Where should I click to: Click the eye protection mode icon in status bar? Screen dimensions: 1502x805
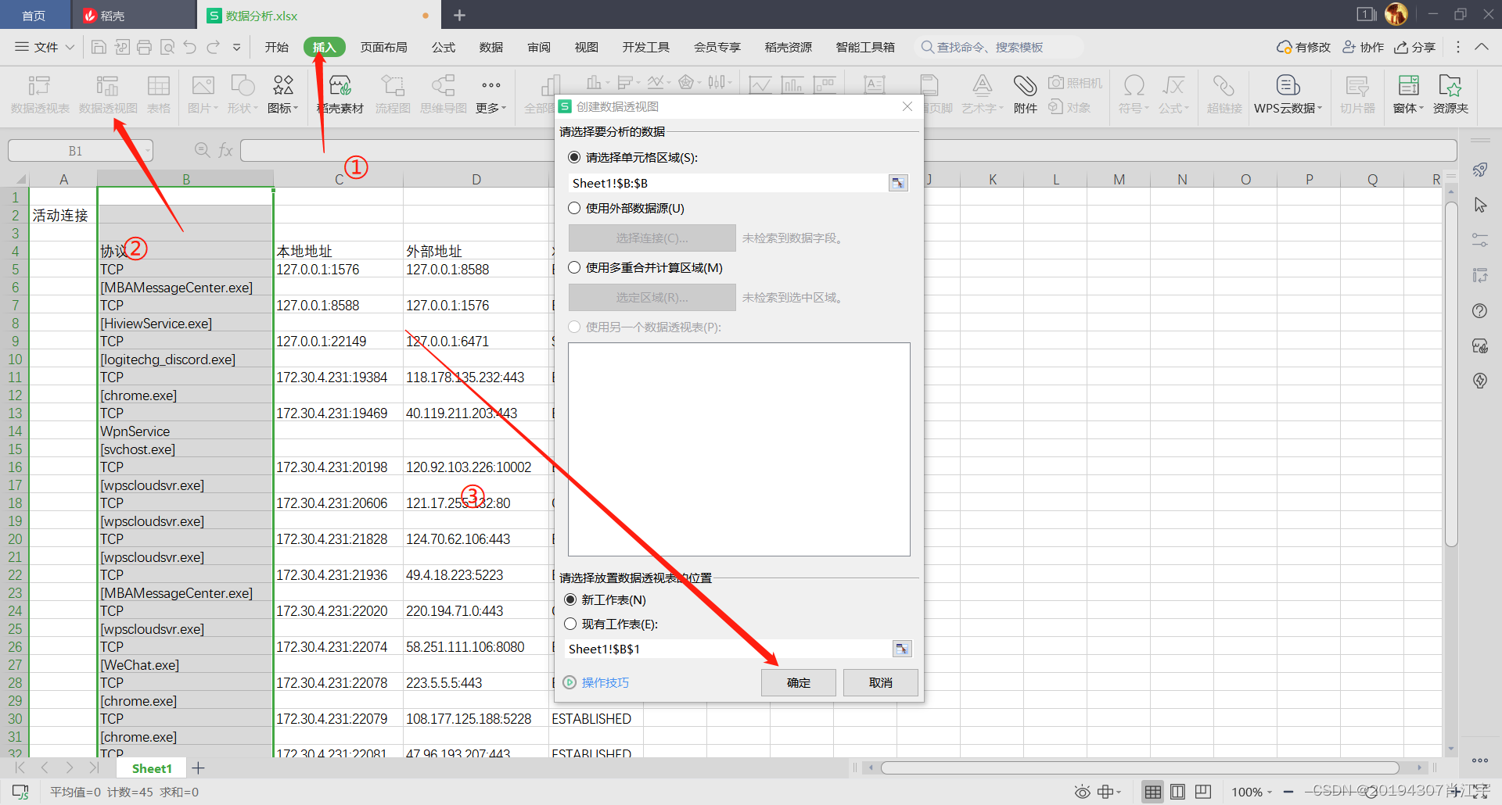point(1082,792)
